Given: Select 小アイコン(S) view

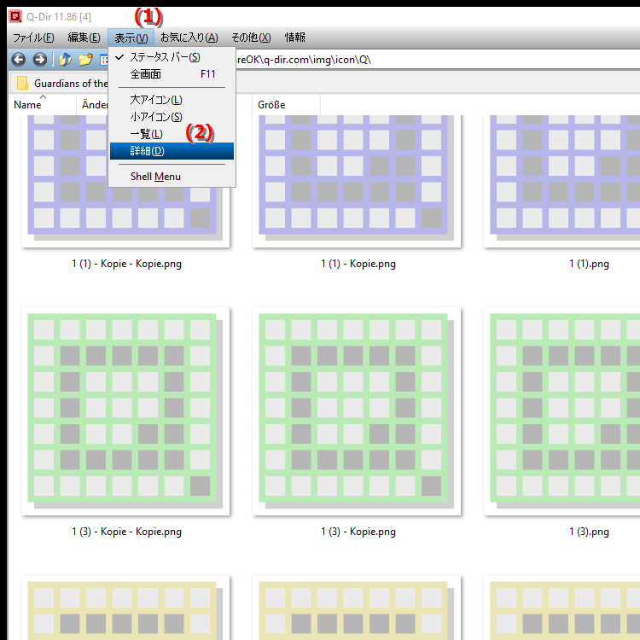Looking at the screenshot, I should [172, 117].
